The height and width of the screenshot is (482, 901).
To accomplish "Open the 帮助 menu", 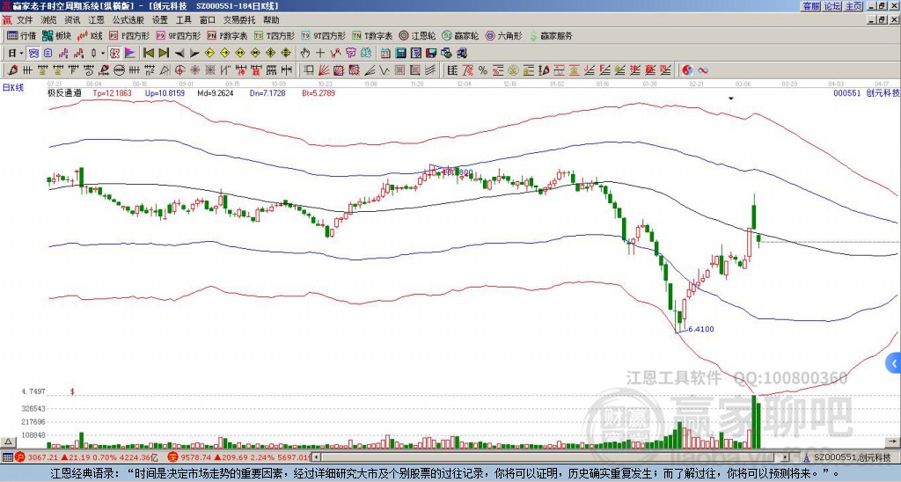I will coord(271,20).
